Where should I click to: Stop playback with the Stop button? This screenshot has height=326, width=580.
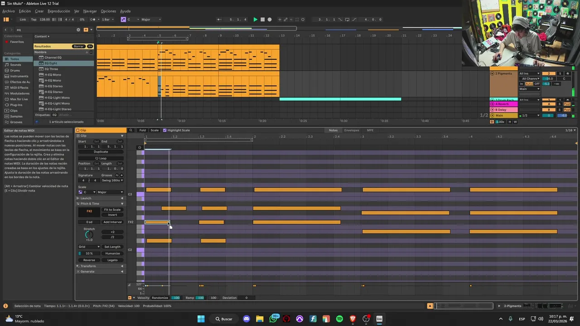coord(262,19)
